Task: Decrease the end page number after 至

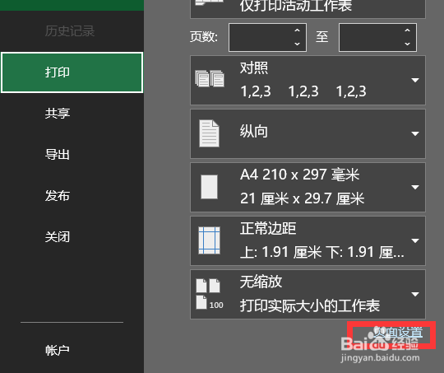Action: 407,44
